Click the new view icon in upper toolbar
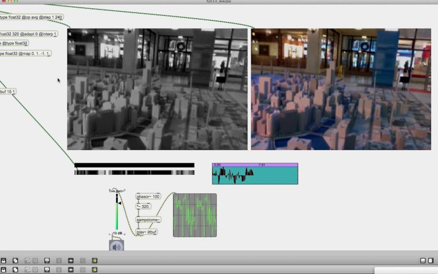438x274 pixels. click(15, 260)
